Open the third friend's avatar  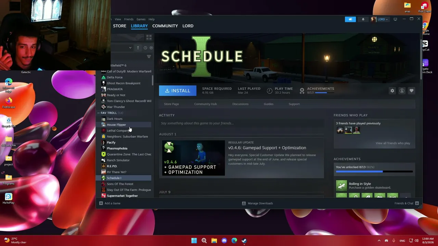pyautogui.click(x=356, y=130)
